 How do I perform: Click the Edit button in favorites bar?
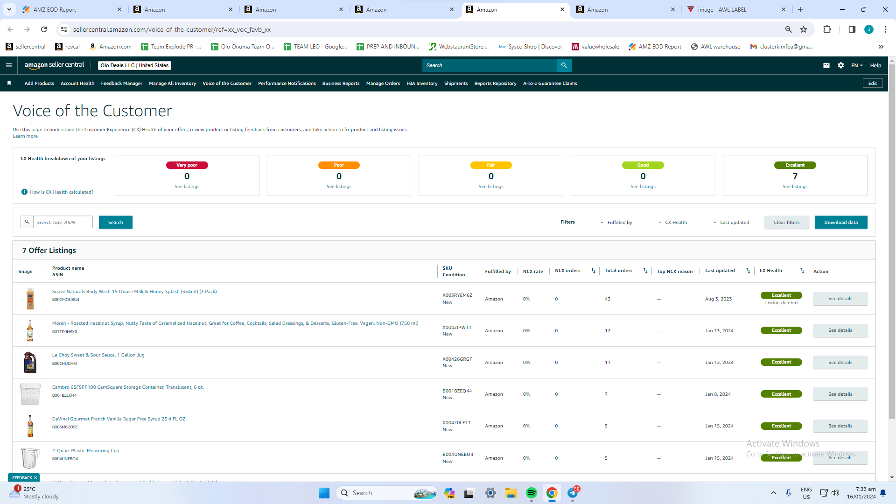click(873, 83)
